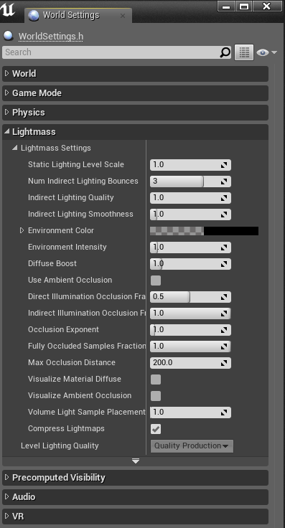Select the World Settings tab

(78, 16)
